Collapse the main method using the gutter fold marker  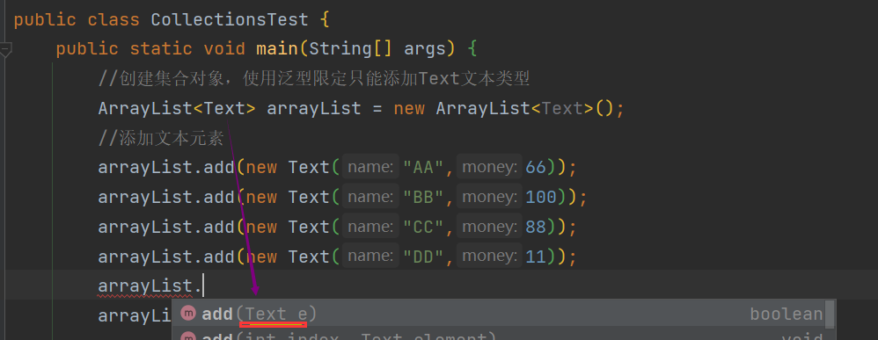[5, 50]
